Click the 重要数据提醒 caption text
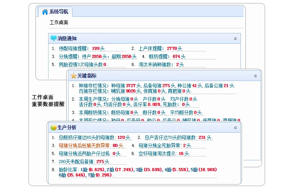289x188 pixels. [48, 104]
